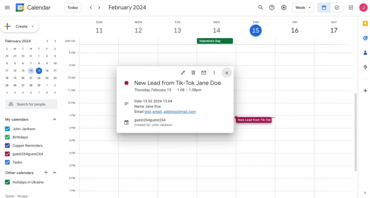Go to next month in mini calendar

(x=55, y=41)
